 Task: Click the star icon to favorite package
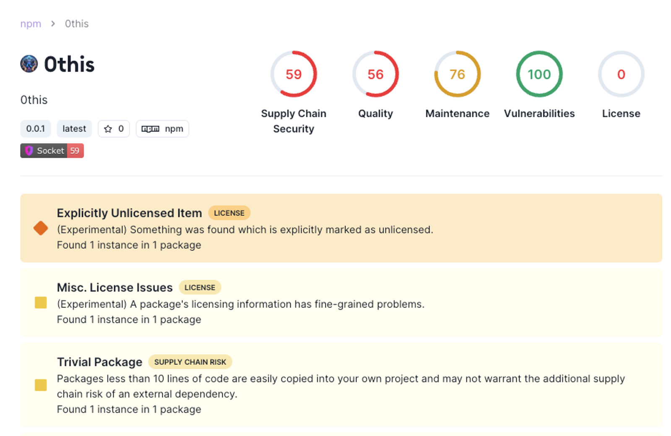point(108,129)
